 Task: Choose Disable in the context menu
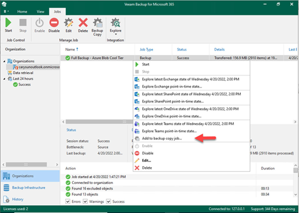(x=191, y=153)
